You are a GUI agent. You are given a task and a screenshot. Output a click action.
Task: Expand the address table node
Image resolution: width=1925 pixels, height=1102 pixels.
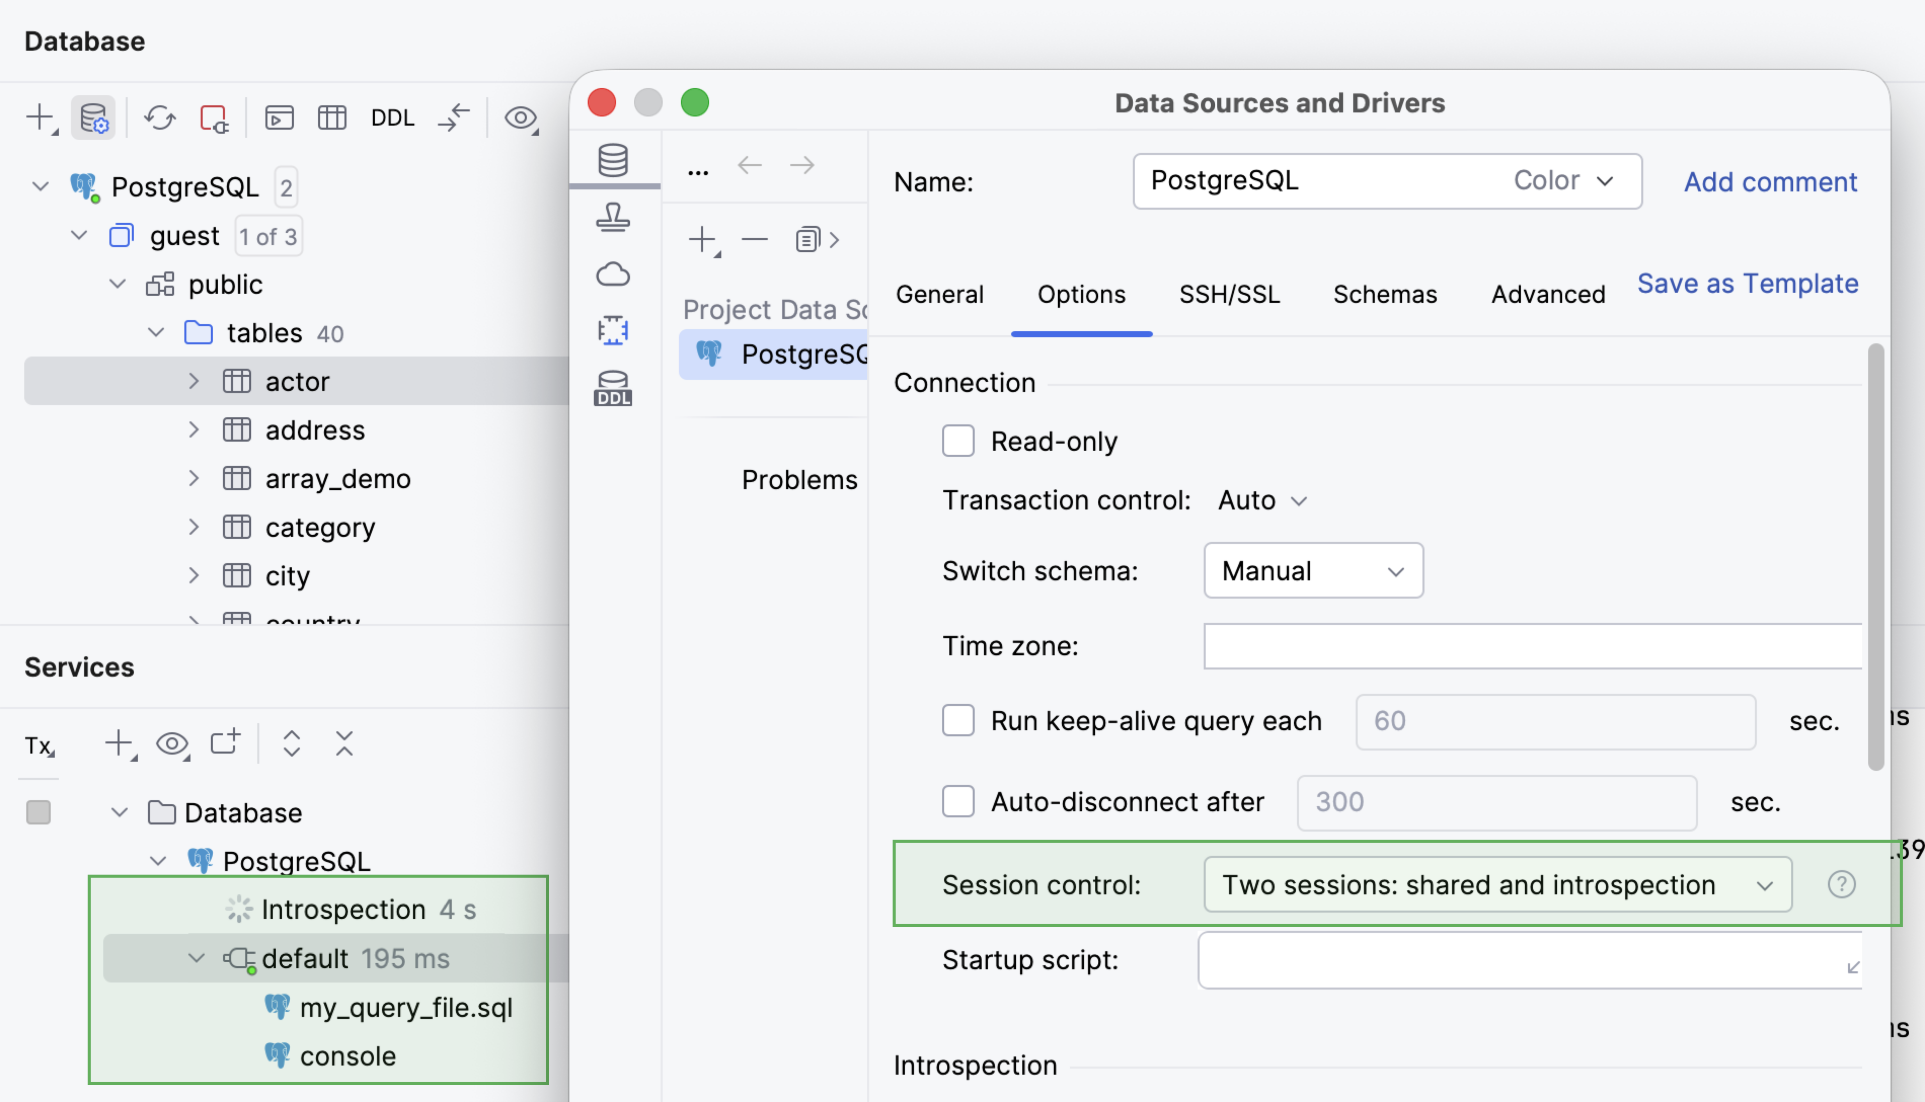[194, 430]
